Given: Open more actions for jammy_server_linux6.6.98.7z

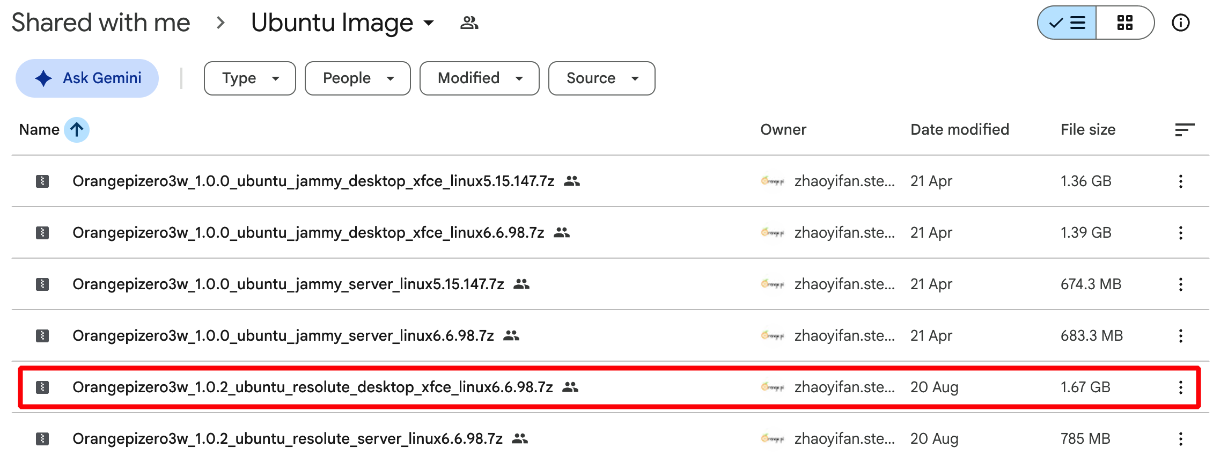Looking at the screenshot, I should tap(1181, 336).
